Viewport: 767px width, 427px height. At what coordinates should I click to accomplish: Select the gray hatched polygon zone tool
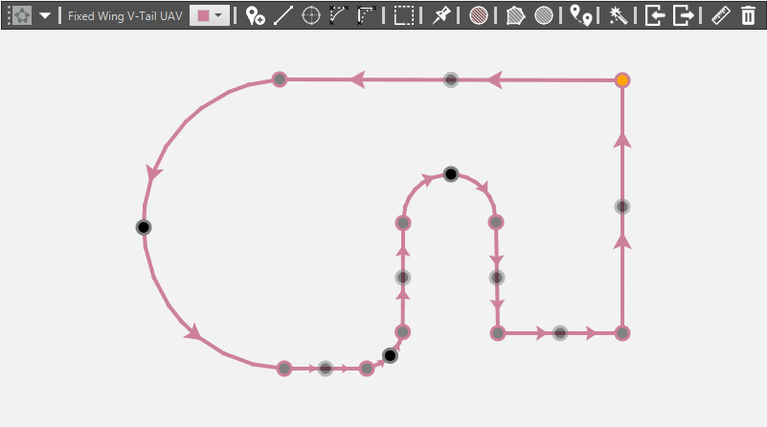(515, 15)
